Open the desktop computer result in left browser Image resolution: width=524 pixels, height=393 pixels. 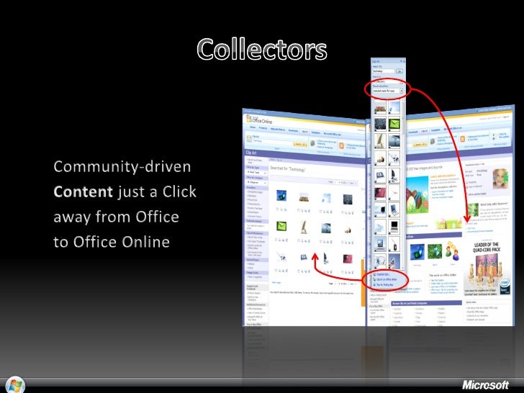tap(326, 258)
